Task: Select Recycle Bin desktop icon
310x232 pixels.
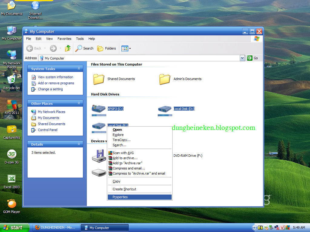Action: (x=12, y=82)
